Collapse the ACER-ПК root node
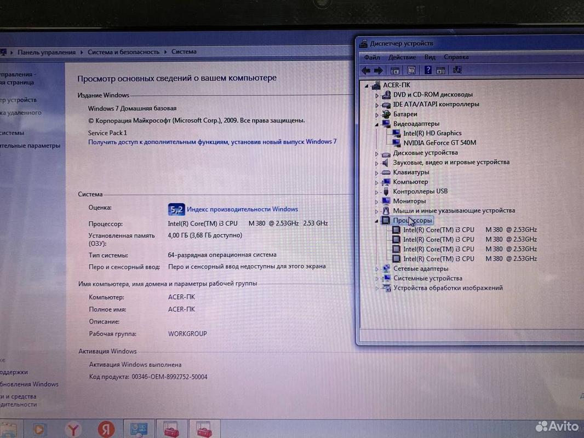Image resolution: width=584 pixels, height=438 pixels. pyautogui.click(x=367, y=86)
